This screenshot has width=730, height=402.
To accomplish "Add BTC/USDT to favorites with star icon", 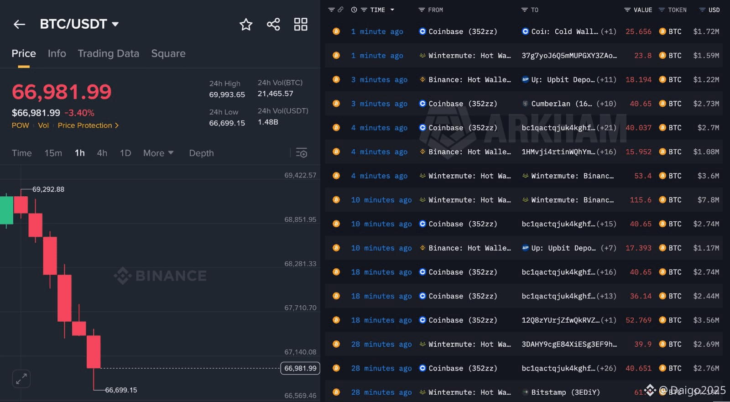I will (246, 24).
